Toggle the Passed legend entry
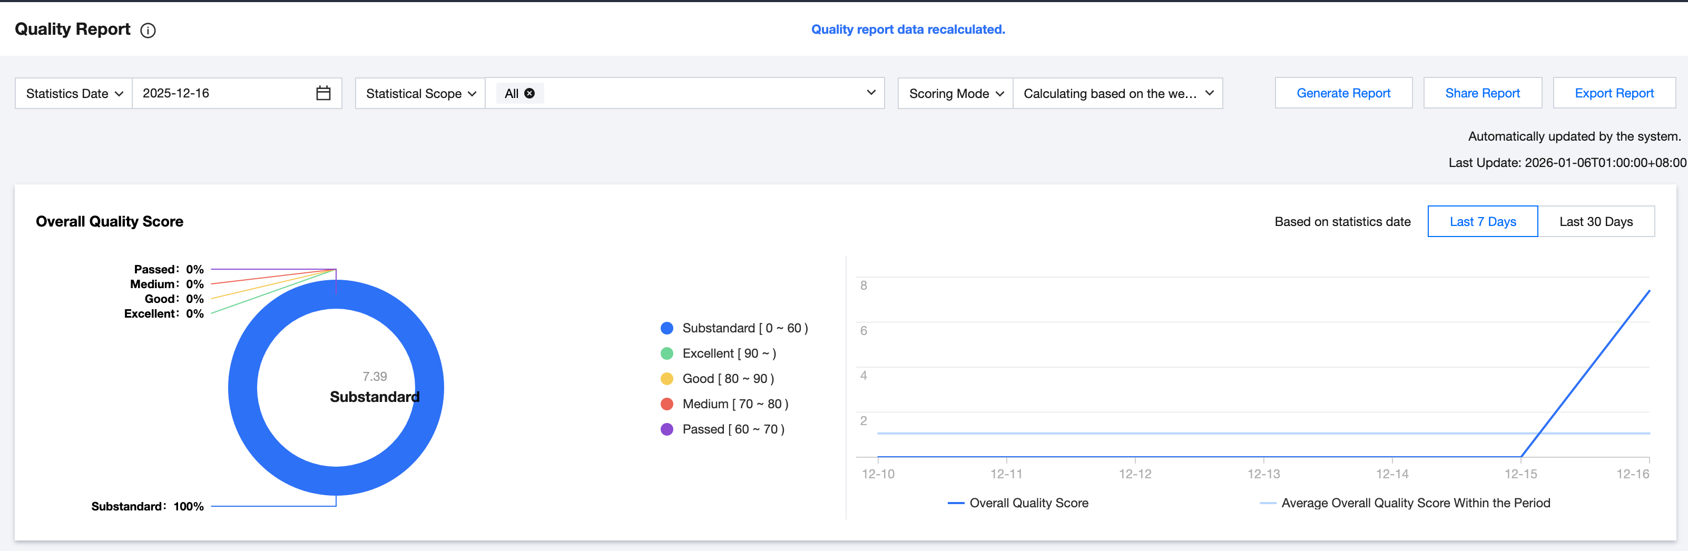1688x551 pixels. point(733,429)
